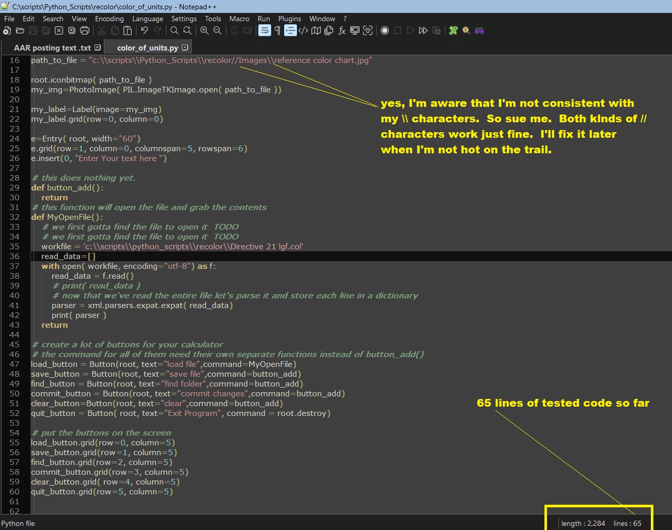Open the Document Map icon

click(316, 31)
